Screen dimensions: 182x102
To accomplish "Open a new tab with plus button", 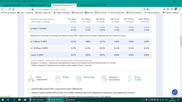I will point(104,5).
